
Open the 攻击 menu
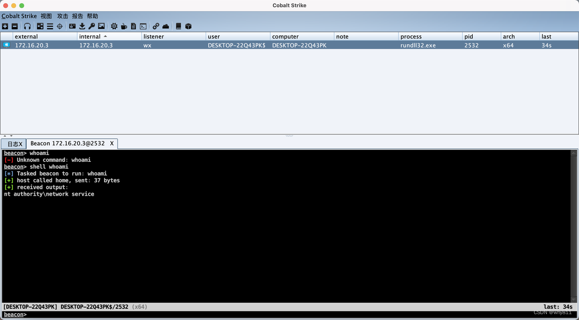[x=62, y=16]
